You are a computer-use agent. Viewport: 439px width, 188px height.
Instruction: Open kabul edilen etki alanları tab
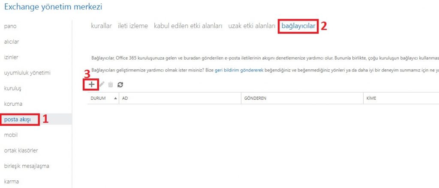(x=188, y=26)
